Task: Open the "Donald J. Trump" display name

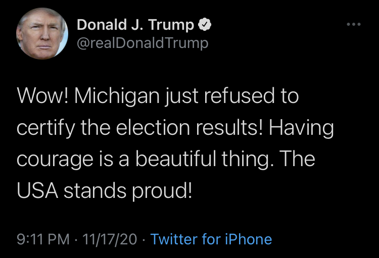Action: [135, 24]
